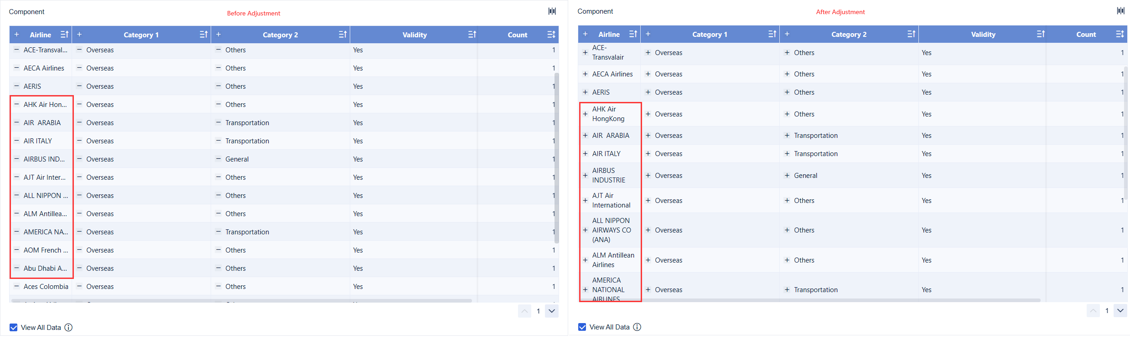Expand all Airline header plus in Before Adjustment
This screenshot has width=1130, height=339.
pos(16,35)
